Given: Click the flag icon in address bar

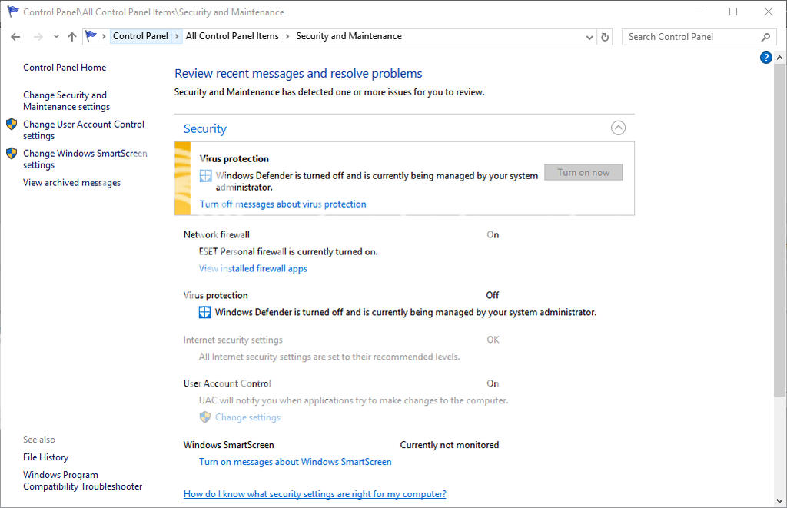Looking at the screenshot, I should point(91,36).
